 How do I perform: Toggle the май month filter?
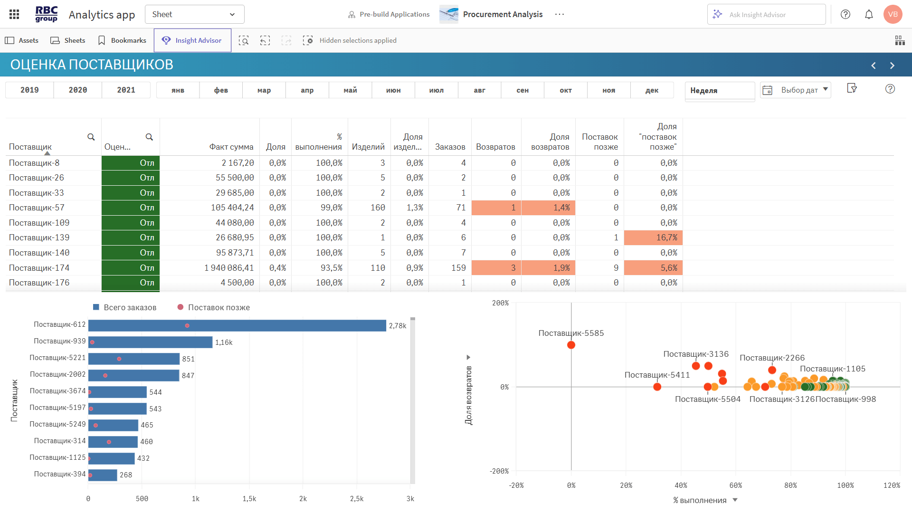(x=350, y=90)
